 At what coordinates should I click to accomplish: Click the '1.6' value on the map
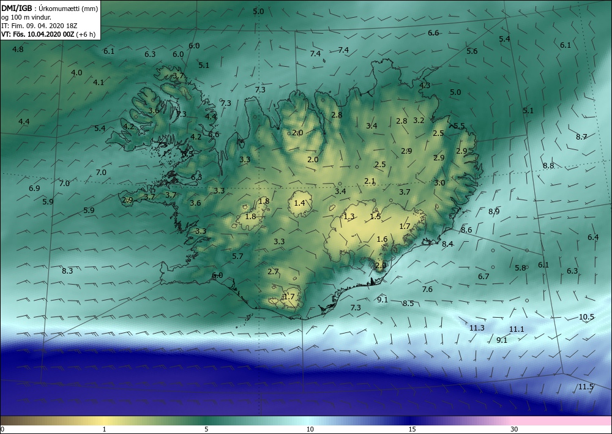[x=382, y=239]
